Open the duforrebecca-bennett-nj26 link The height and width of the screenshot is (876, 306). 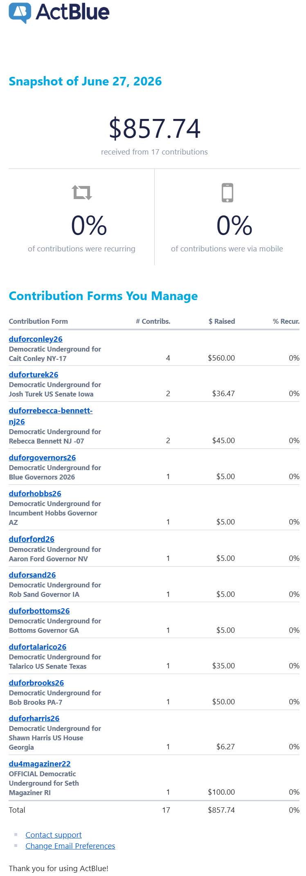[51, 416]
